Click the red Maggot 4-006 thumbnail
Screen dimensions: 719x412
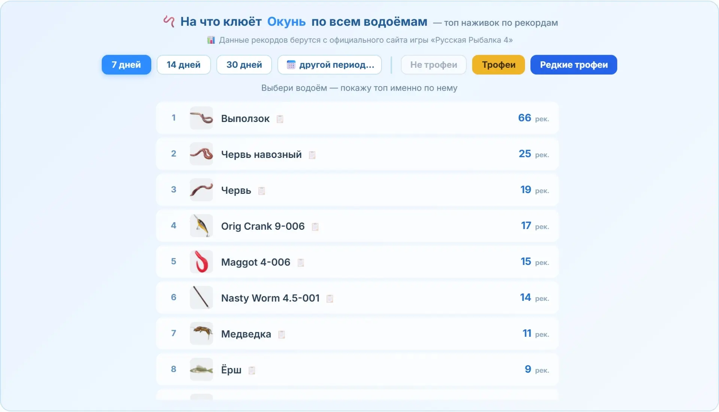tap(201, 262)
